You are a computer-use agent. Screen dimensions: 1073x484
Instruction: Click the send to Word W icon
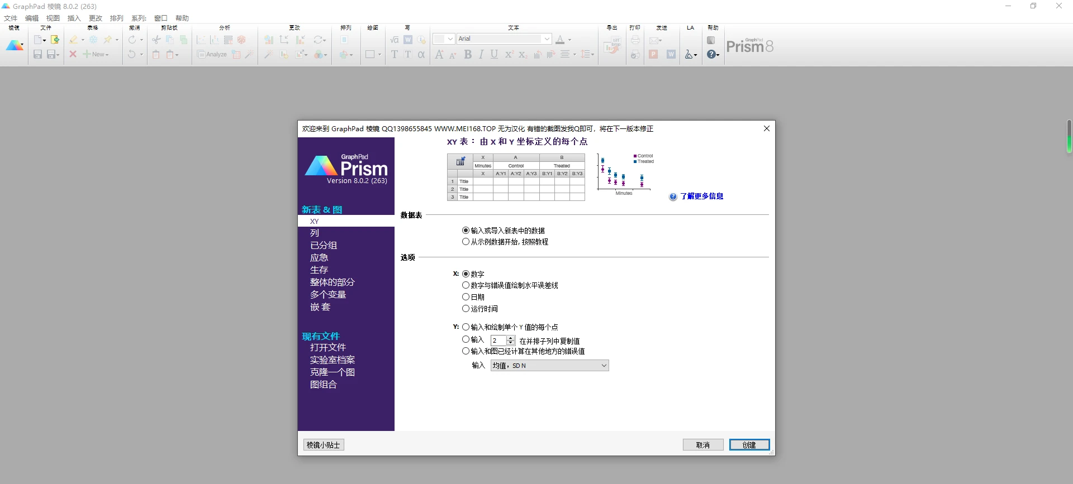[671, 54]
